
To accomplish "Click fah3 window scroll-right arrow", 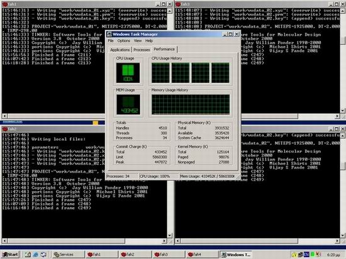I will click(x=337, y=116).
